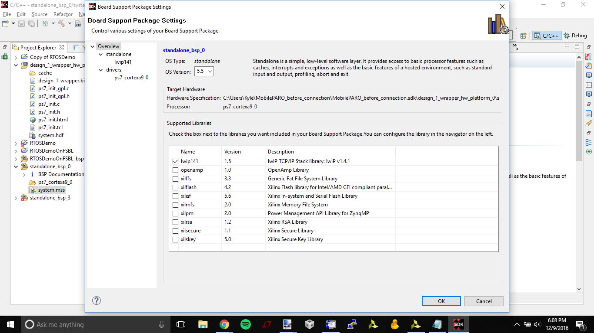Open the Source menu
The width and height of the screenshot is (594, 333).
point(40,14)
